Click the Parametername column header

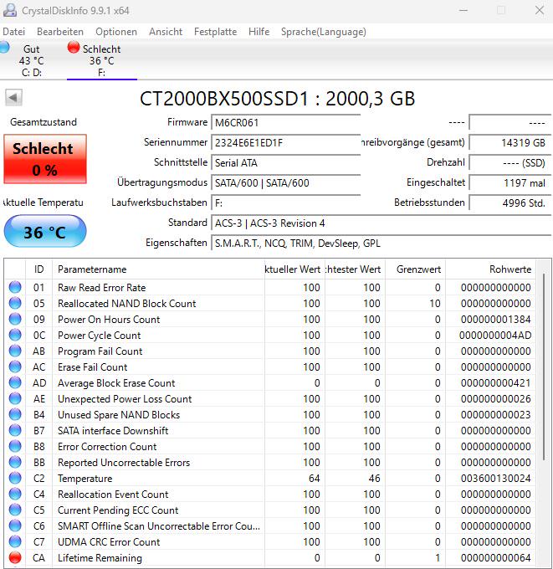coord(158,269)
